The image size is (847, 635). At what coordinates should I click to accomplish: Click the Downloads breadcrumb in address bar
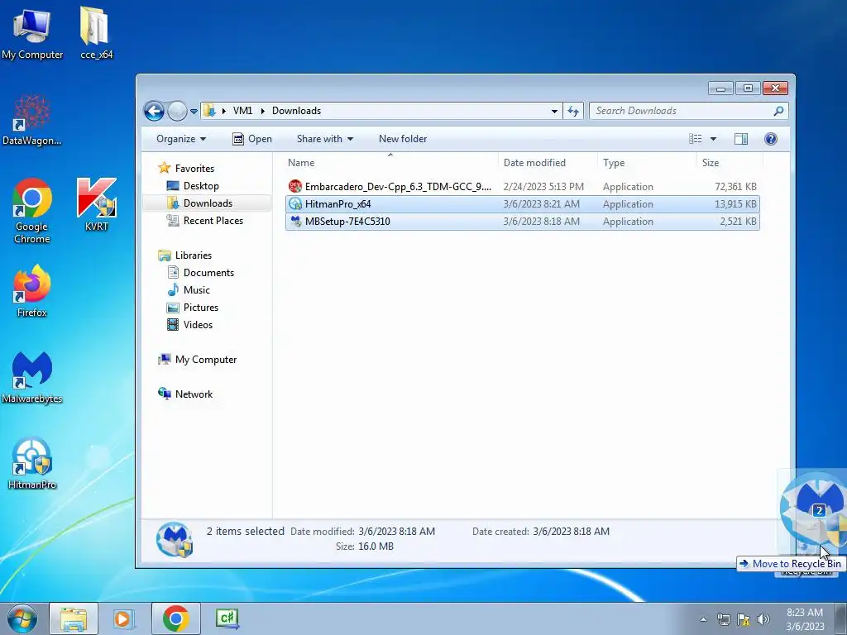(296, 111)
